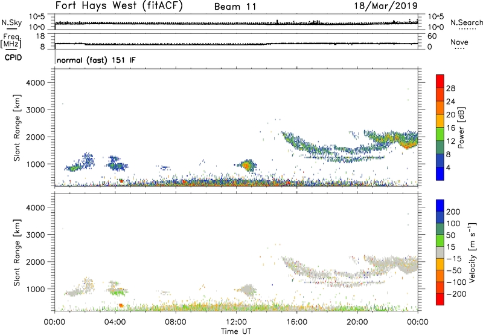Click the red top segment of Power colorbar
This screenshot has width=483, height=335.
(x=440, y=81)
